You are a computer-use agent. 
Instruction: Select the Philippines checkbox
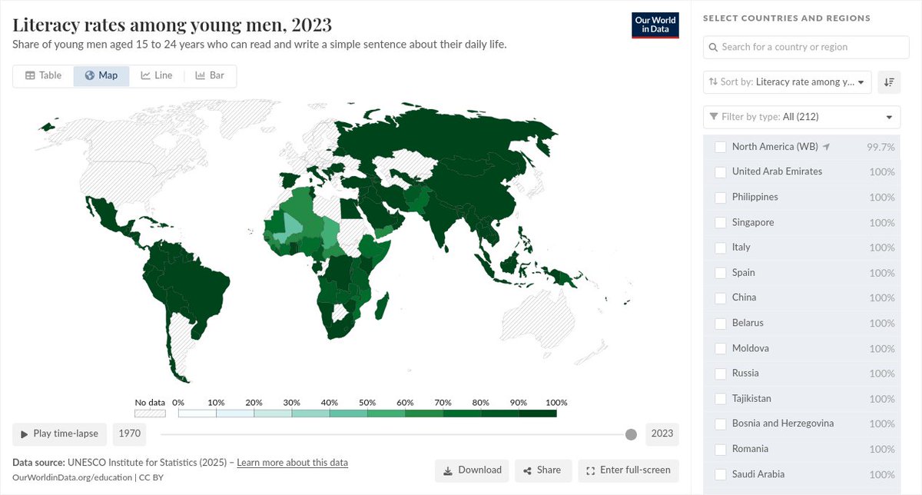pos(720,196)
